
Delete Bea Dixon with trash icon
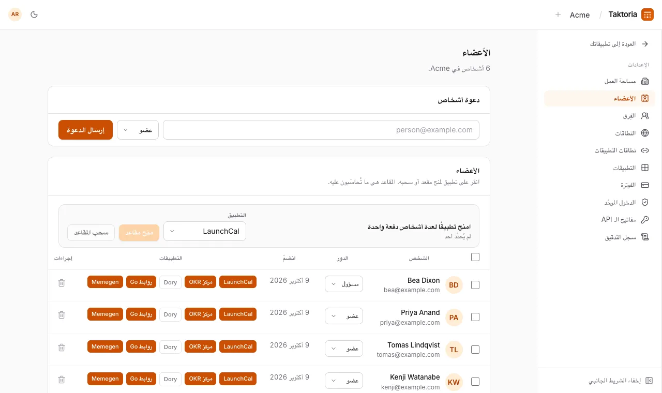click(62, 283)
